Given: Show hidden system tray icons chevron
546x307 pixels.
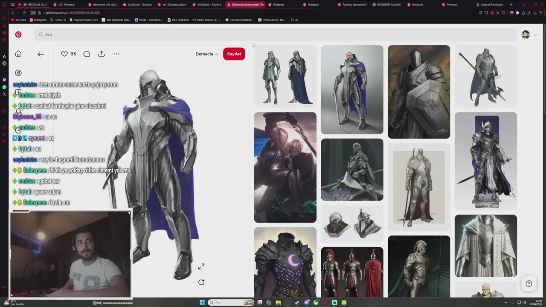Looking at the screenshot, I should 506,303.
